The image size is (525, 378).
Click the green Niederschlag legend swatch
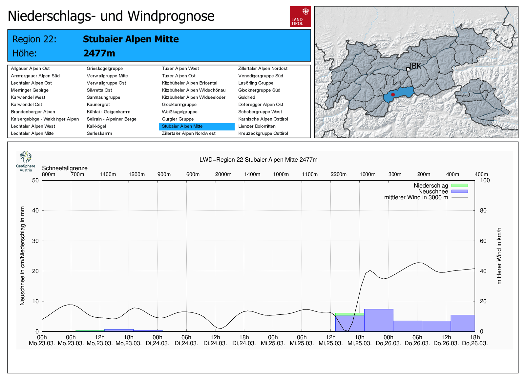coord(459,186)
